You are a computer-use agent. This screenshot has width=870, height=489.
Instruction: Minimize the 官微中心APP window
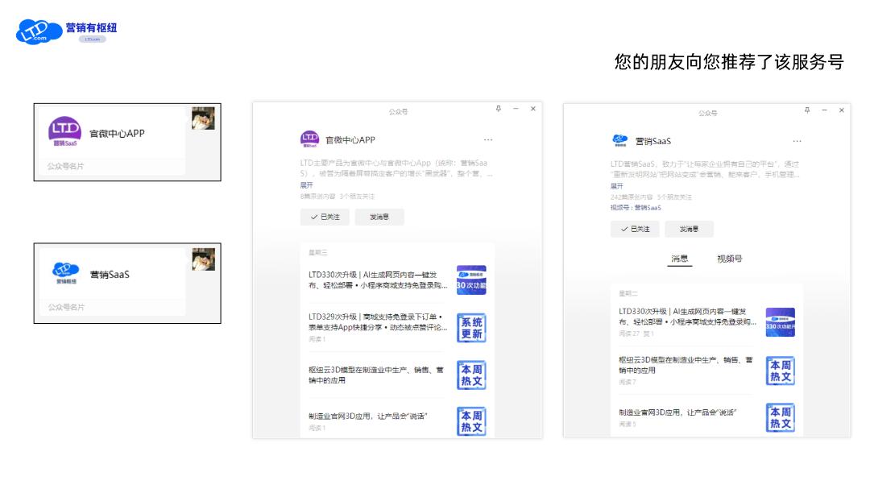(x=516, y=109)
